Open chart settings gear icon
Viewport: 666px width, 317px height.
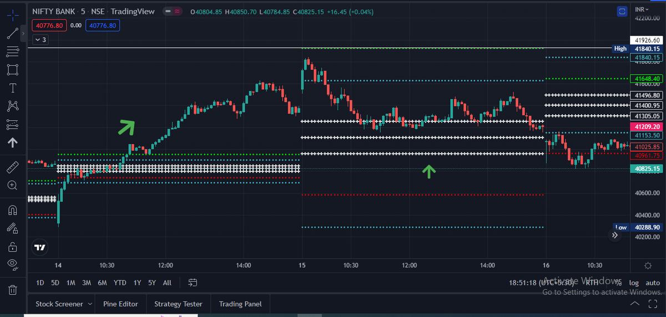pyautogui.click(x=648, y=265)
